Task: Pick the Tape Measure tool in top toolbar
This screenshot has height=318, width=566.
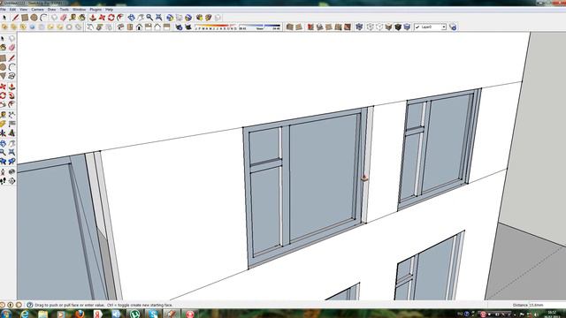Action: 73,18
